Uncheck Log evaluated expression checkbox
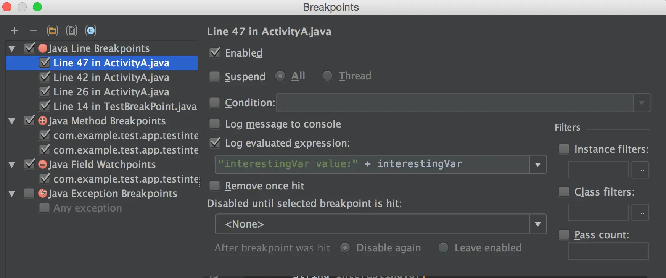 (215, 143)
